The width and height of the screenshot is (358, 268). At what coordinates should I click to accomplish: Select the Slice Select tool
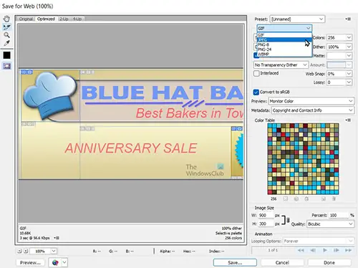click(x=6, y=27)
